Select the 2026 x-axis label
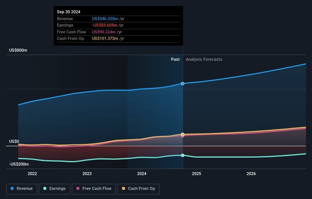This screenshot has width=312, height=199. [x=251, y=174]
